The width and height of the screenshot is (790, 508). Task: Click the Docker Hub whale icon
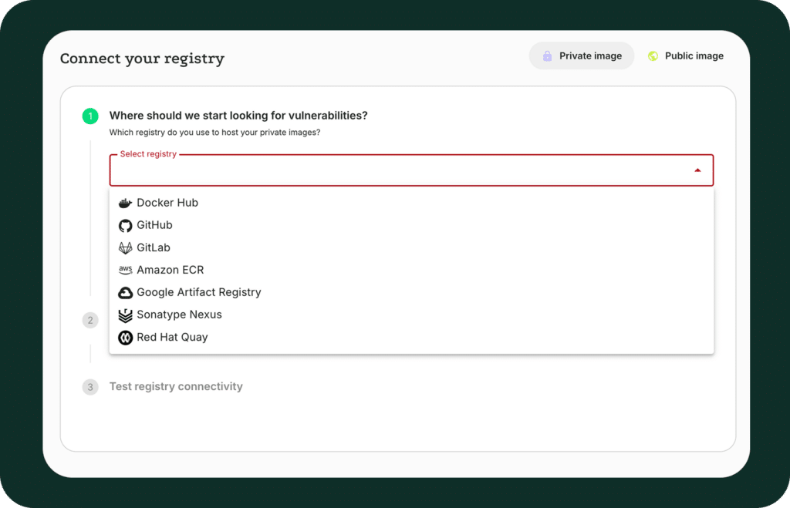pyautogui.click(x=125, y=203)
